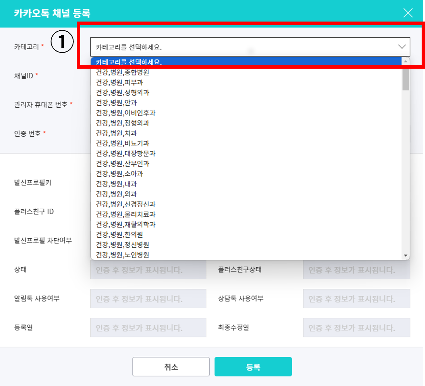The image size is (425, 386).
Task: Close the 카카오톡 채널 등록 dialog
Action: point(408,13)
